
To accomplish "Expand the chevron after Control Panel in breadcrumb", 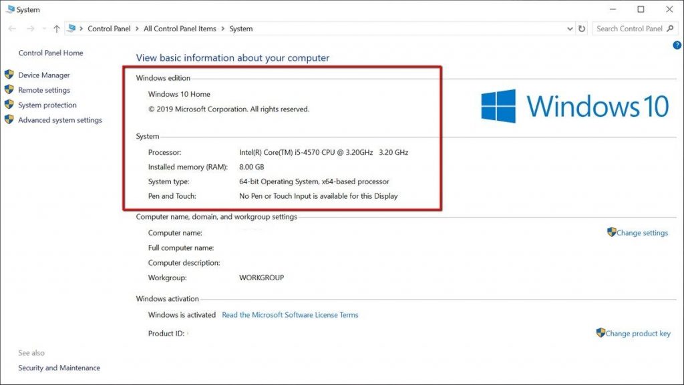I will click(137, 29).
